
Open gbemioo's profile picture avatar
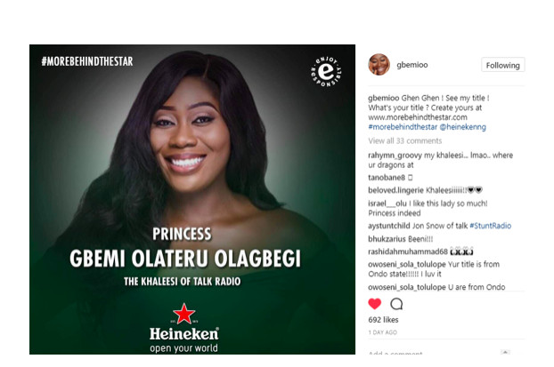click(x=379, y=65)
